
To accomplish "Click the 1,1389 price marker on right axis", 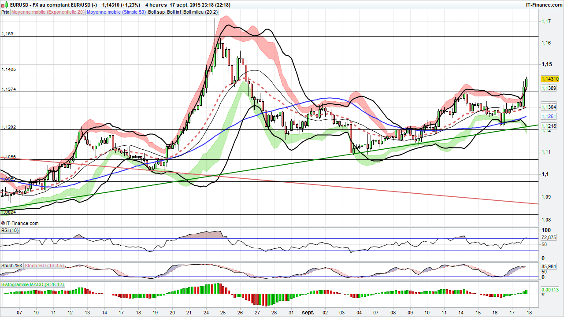I will coord(548,88).
